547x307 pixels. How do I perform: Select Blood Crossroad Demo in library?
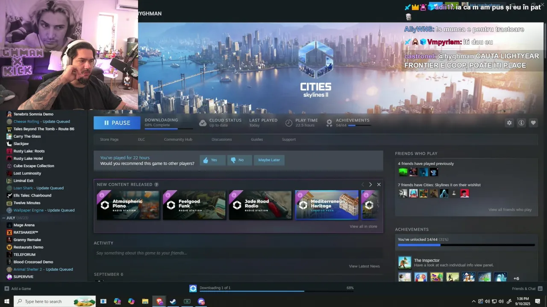(33, 262)
